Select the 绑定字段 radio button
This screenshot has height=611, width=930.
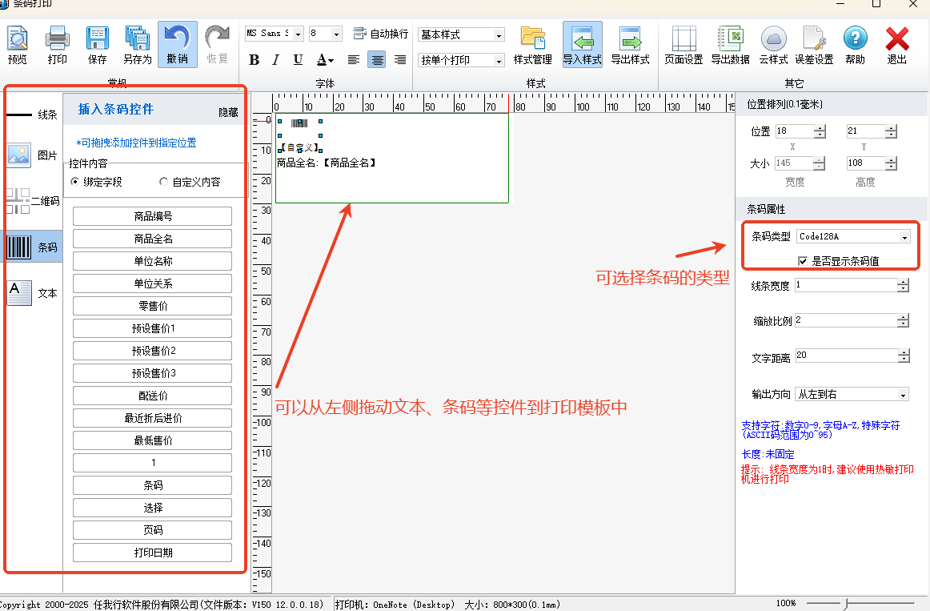point(75,182)
